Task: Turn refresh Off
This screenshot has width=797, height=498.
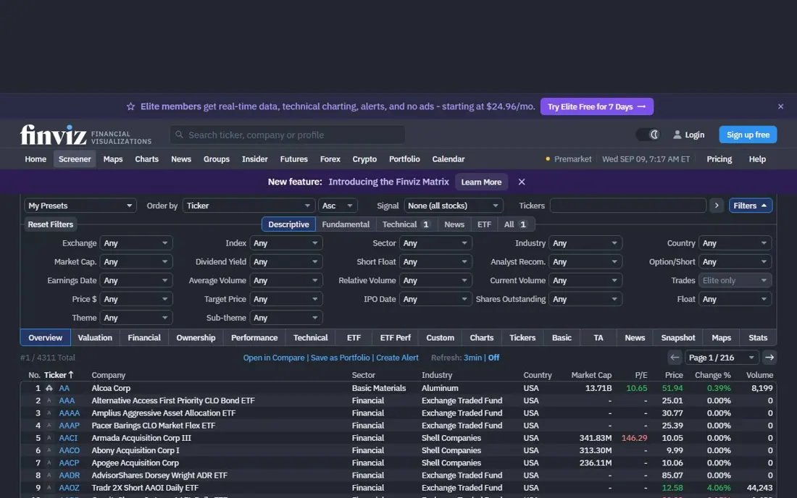Action: 493,358
